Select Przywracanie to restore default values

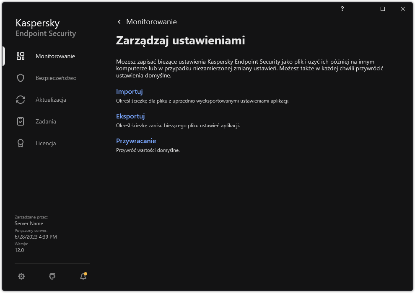click(x=136, y=141)
